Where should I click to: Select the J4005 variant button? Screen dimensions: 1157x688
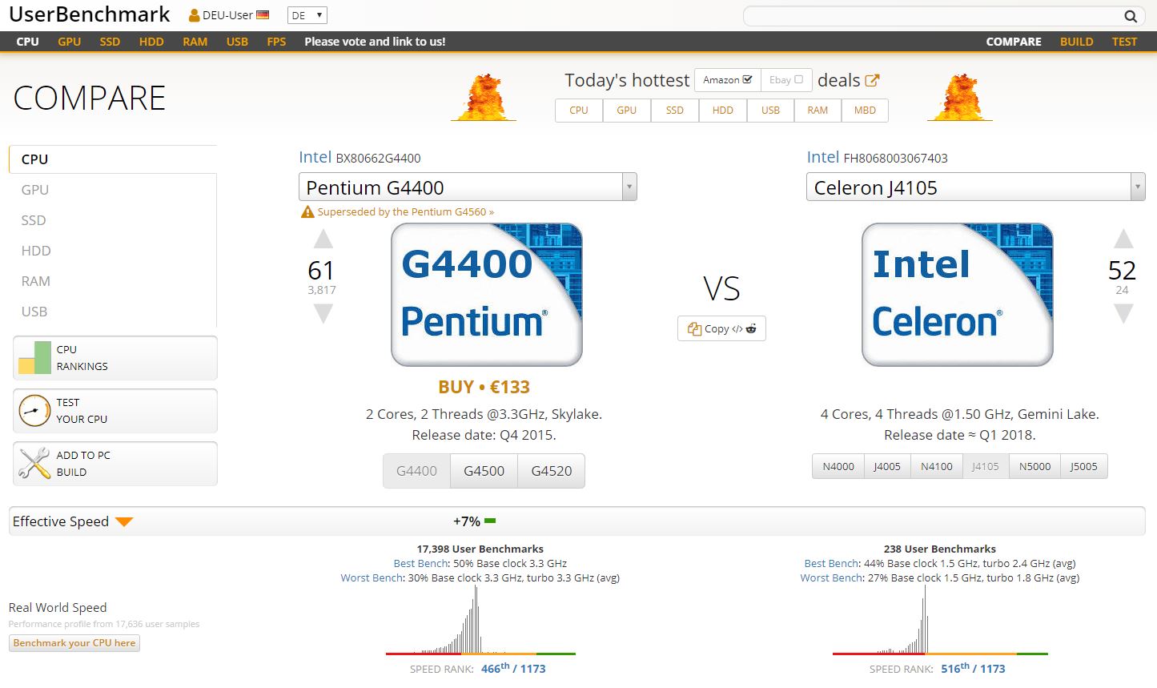point(887,466)
